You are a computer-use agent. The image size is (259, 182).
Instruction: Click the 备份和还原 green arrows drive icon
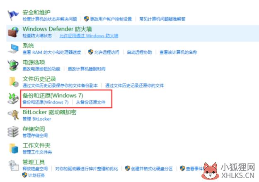coord(13,98)
